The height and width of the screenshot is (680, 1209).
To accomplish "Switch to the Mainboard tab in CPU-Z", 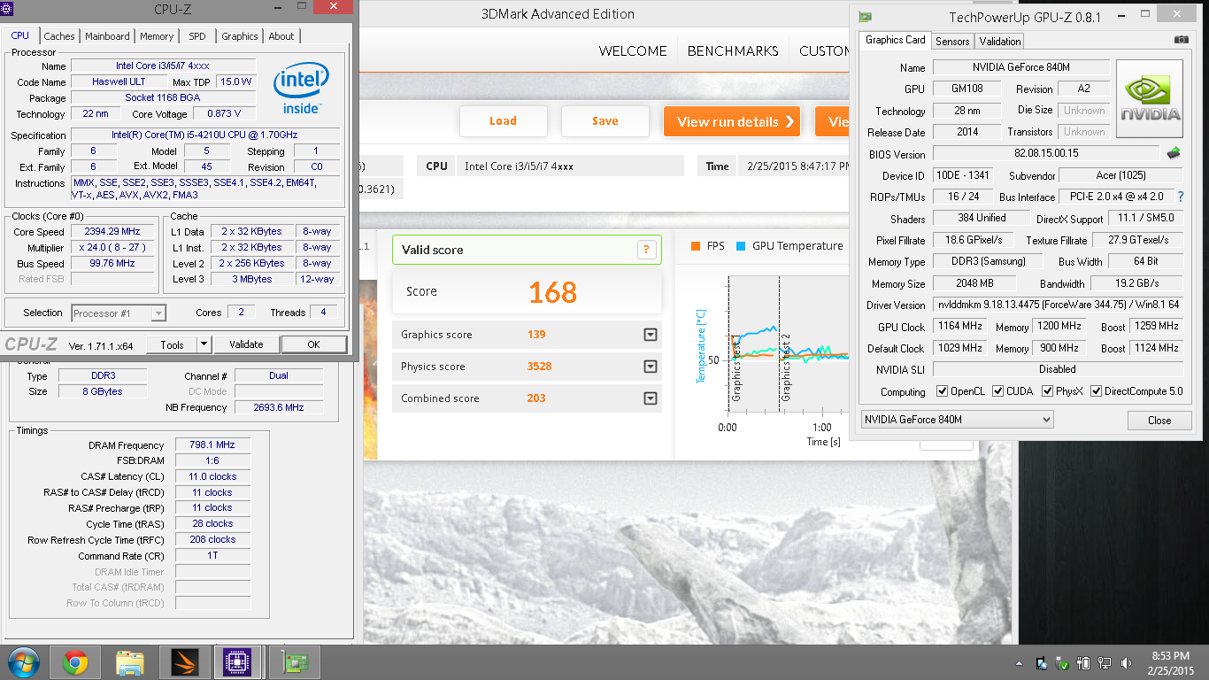I will coord(107,36).
